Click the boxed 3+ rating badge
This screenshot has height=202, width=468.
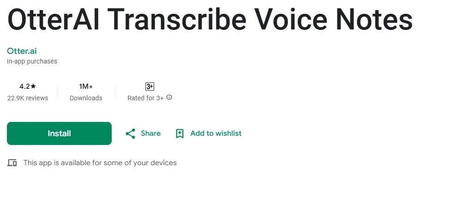tap(150, 87)
